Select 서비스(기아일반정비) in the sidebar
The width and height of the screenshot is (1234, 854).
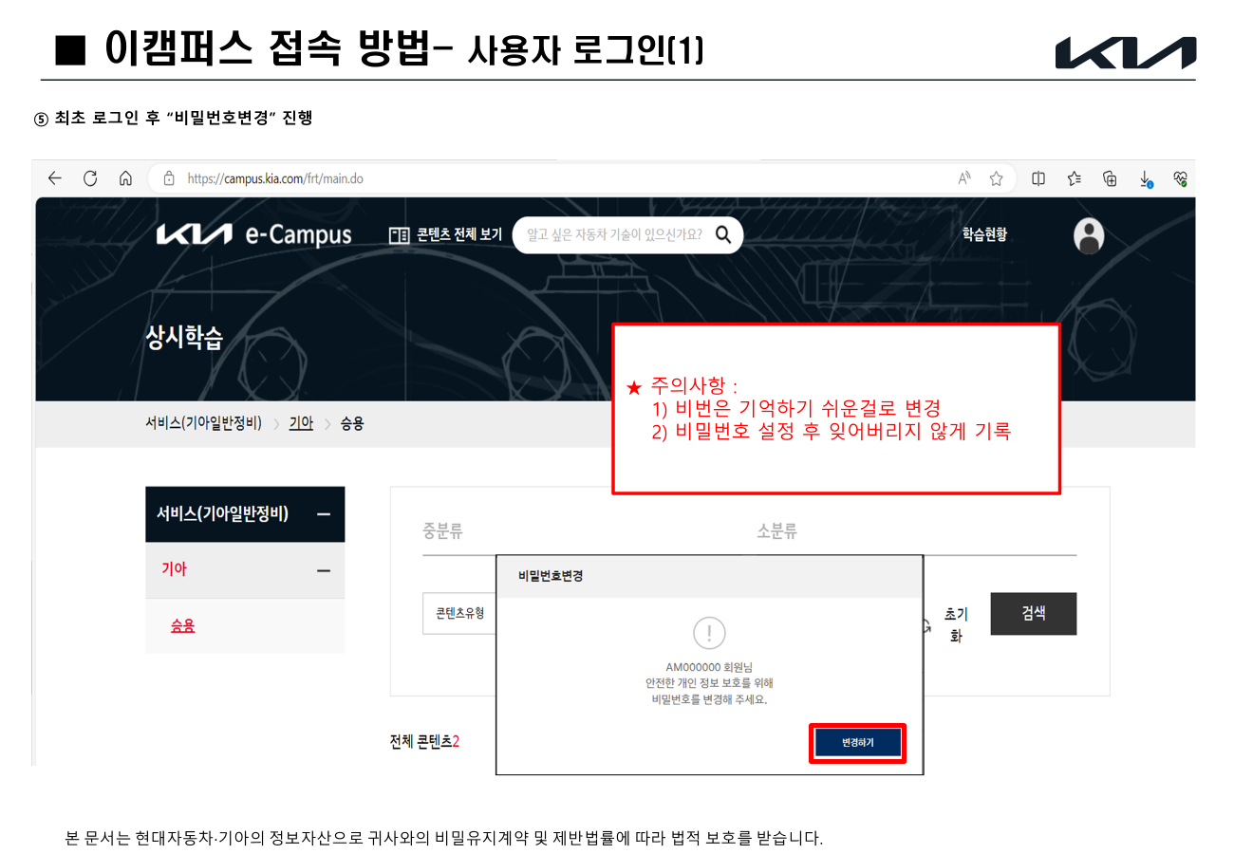[222, 514]
